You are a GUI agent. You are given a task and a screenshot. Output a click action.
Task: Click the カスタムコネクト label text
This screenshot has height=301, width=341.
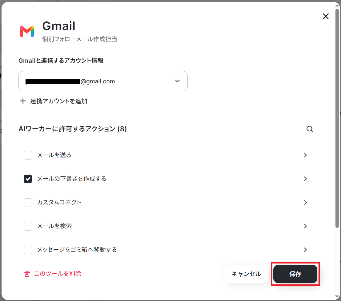[x=59, y=202]
